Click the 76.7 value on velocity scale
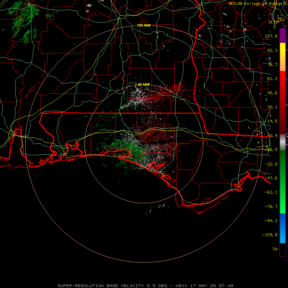 pyautogui.click(x=272, y=64)
